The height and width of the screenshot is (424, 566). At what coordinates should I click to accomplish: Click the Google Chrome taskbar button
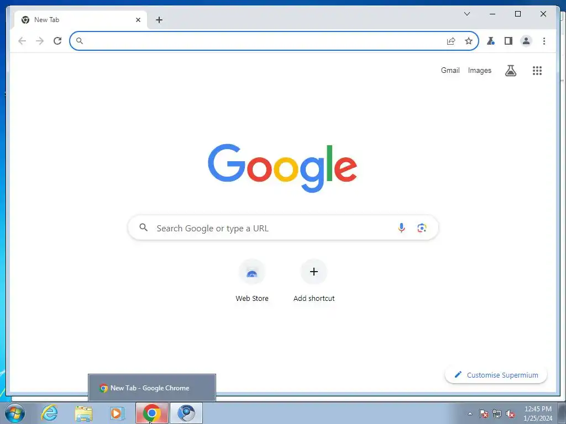pyautogui.click(x=152, y=413)
